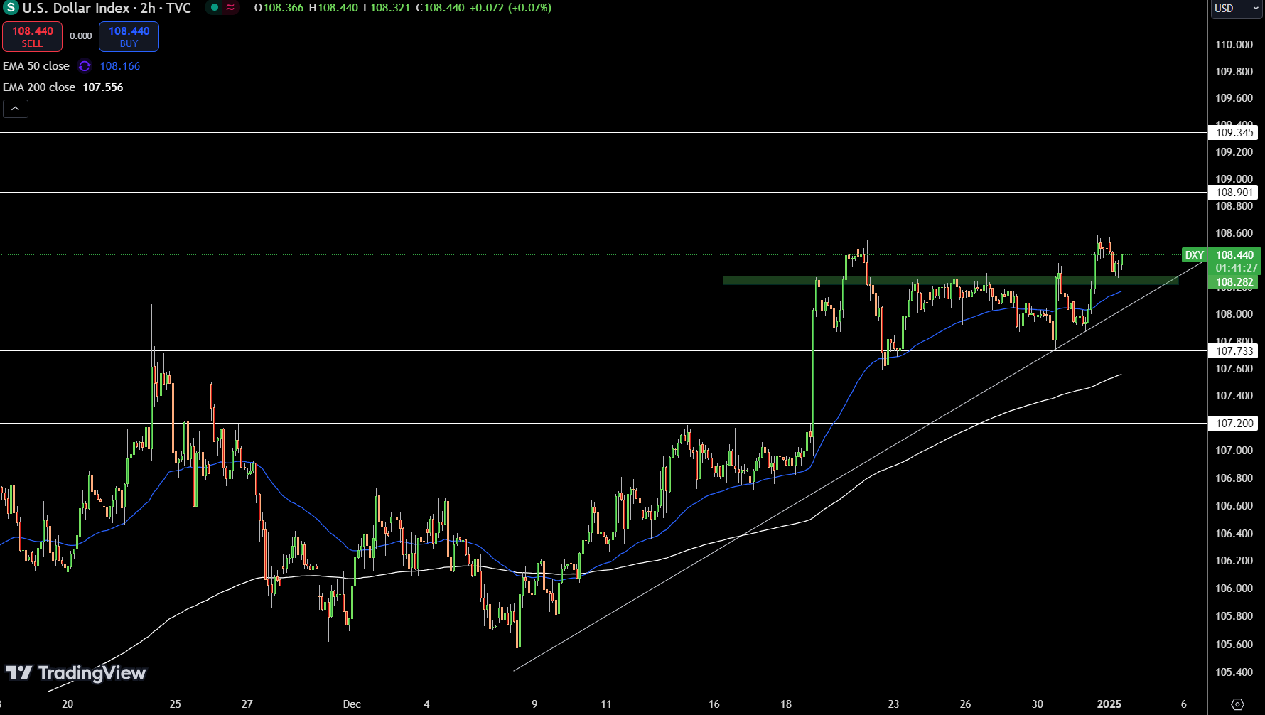This screenshot has width=1265, height=715.
Task: Click the BUY 108.440 button
Action: [x=129, y=36]
